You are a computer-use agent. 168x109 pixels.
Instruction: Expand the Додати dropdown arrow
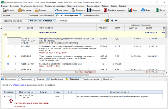pos(49,10)
